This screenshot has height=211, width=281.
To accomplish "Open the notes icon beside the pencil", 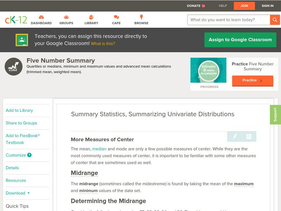I will [249, 136].
